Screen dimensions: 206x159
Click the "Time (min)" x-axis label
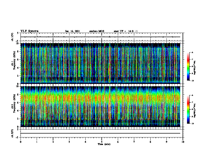tap(104, 144)
